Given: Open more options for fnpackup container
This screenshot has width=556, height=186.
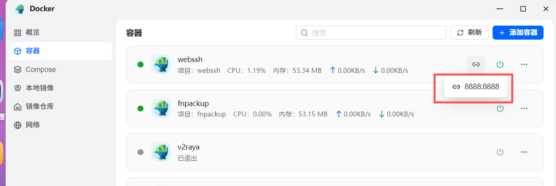Looking at the screenshot, I should point(524,108).
